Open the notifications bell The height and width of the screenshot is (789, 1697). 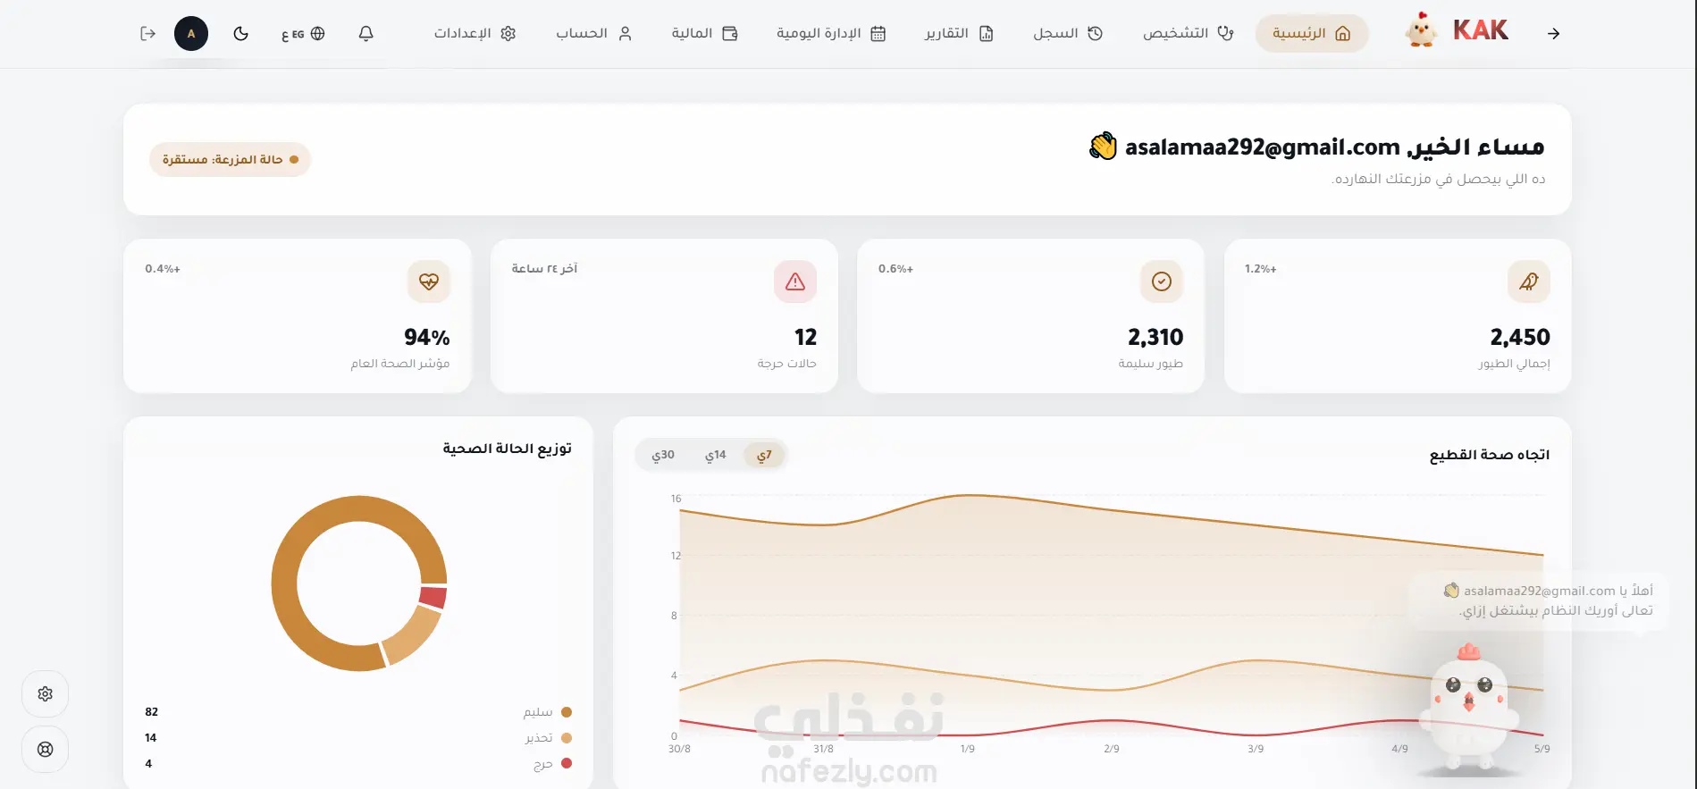point(365,33)
